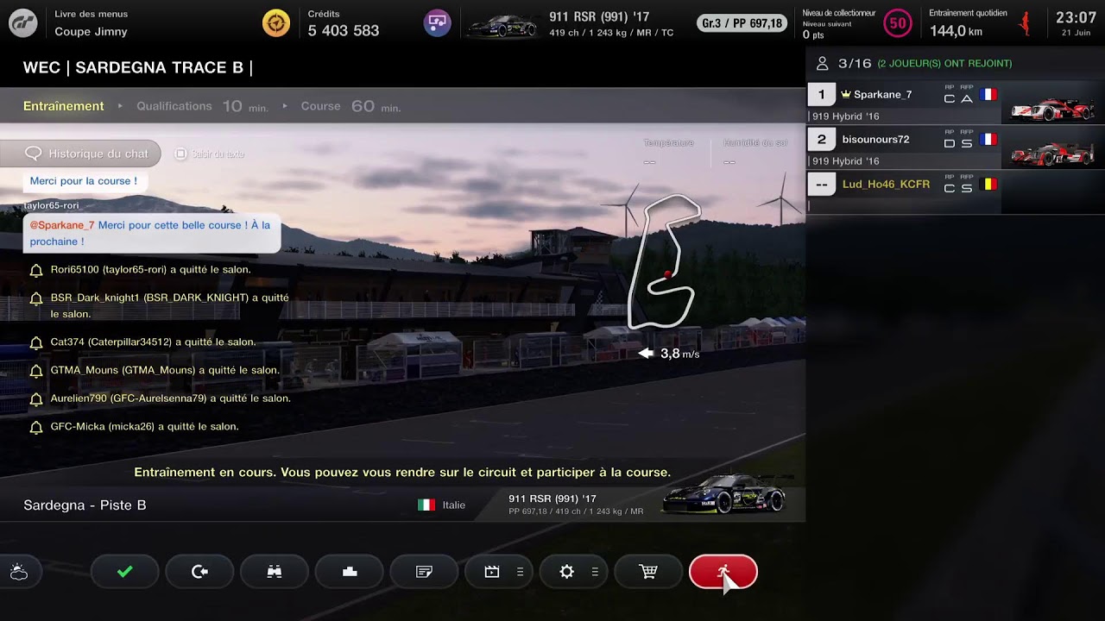
Task: Click the enter track arrow button
Action: tap(199, 572)
